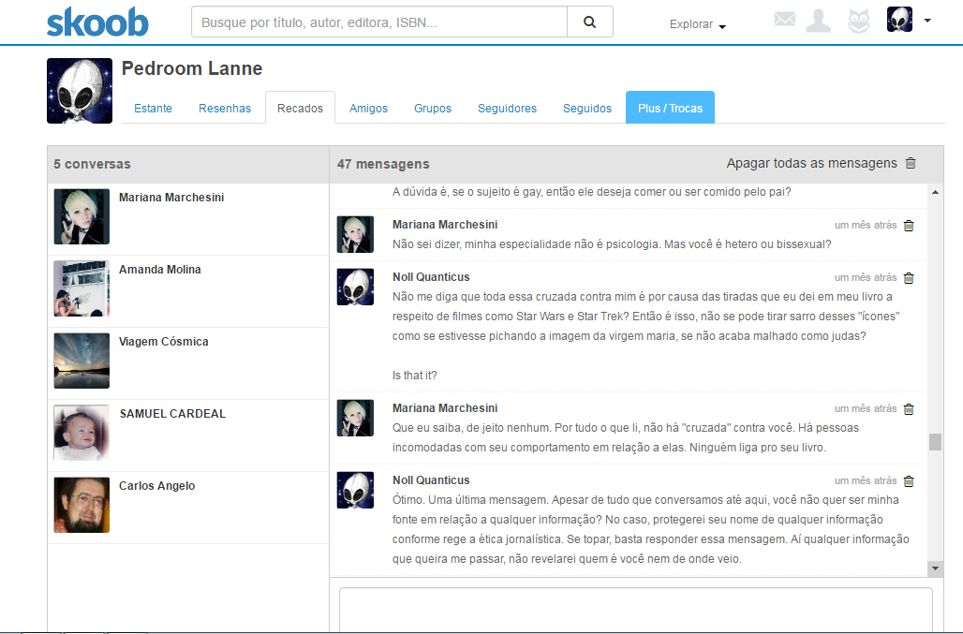
Task: Click Mariana Marchesini name above 'Não sei dizer'
Action: pos(445,225)
